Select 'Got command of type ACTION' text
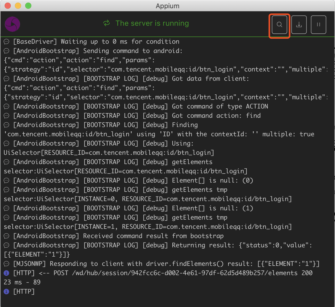This screenshot has width=335, height=307. [x=220, y=106]
